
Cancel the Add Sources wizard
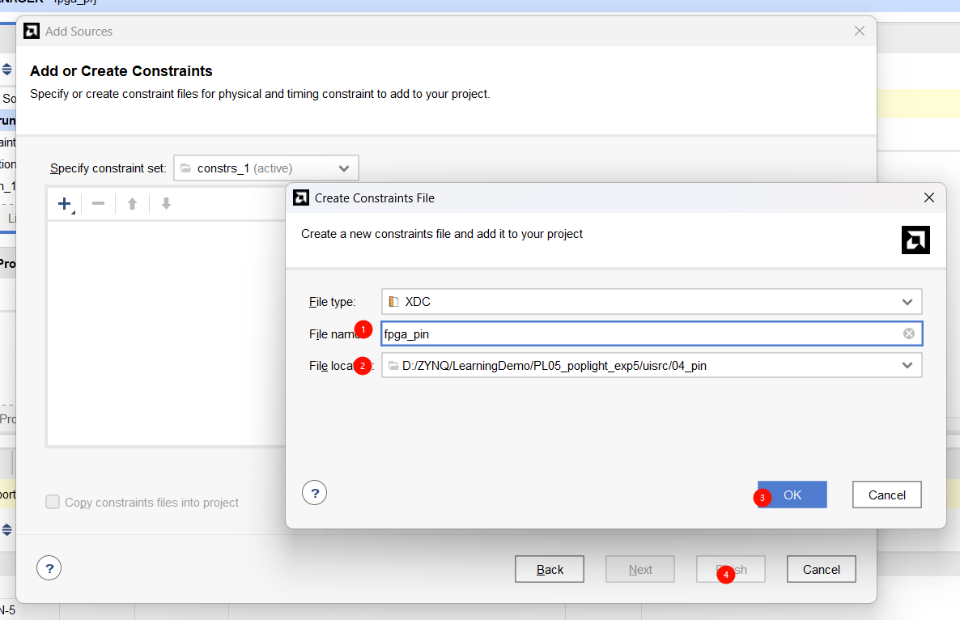coord(821,570)
